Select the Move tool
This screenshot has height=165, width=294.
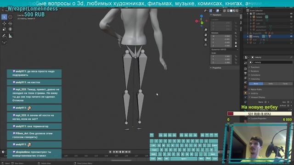point(4,23)
